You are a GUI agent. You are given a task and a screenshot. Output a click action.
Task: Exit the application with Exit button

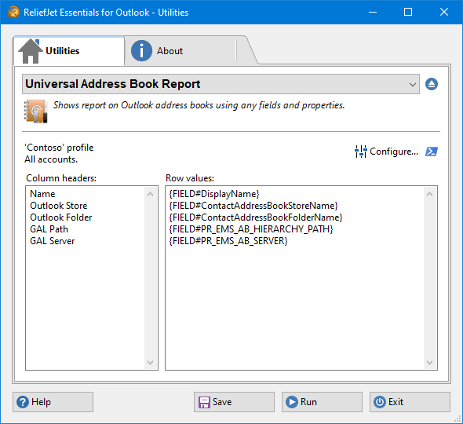click(x=410, y=402)
